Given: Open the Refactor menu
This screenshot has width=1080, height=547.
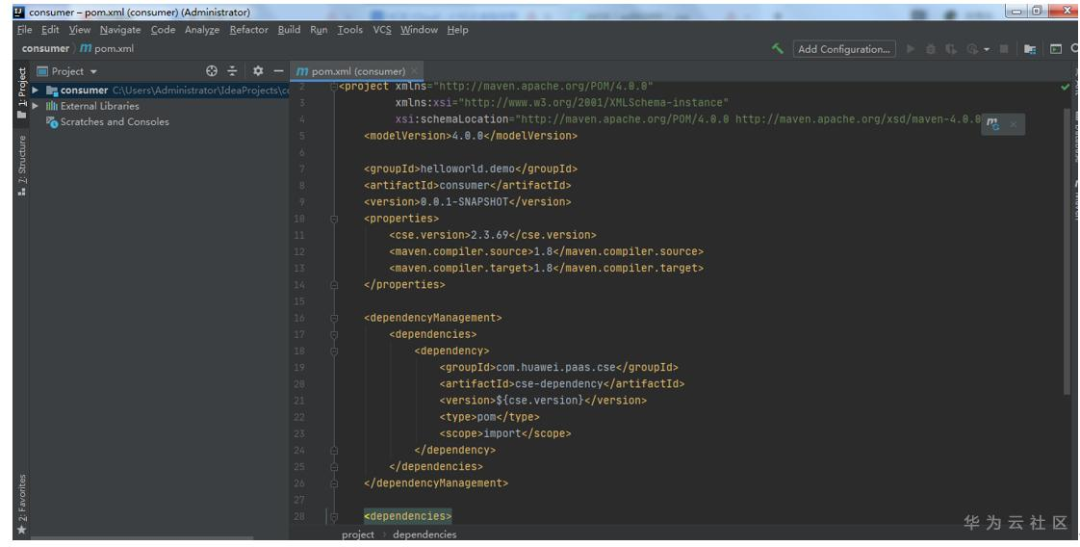Looking at the screenshot, I should coord(248,30).
